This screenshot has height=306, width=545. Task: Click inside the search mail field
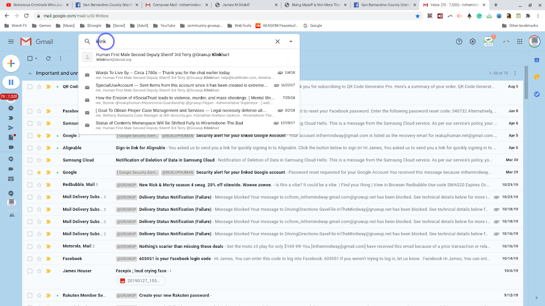click(184, 42)
